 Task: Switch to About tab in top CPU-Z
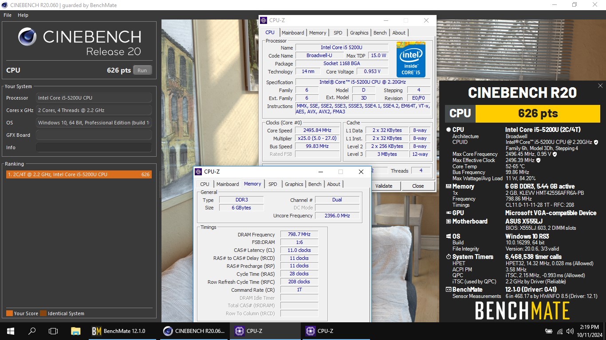point(399,33)
